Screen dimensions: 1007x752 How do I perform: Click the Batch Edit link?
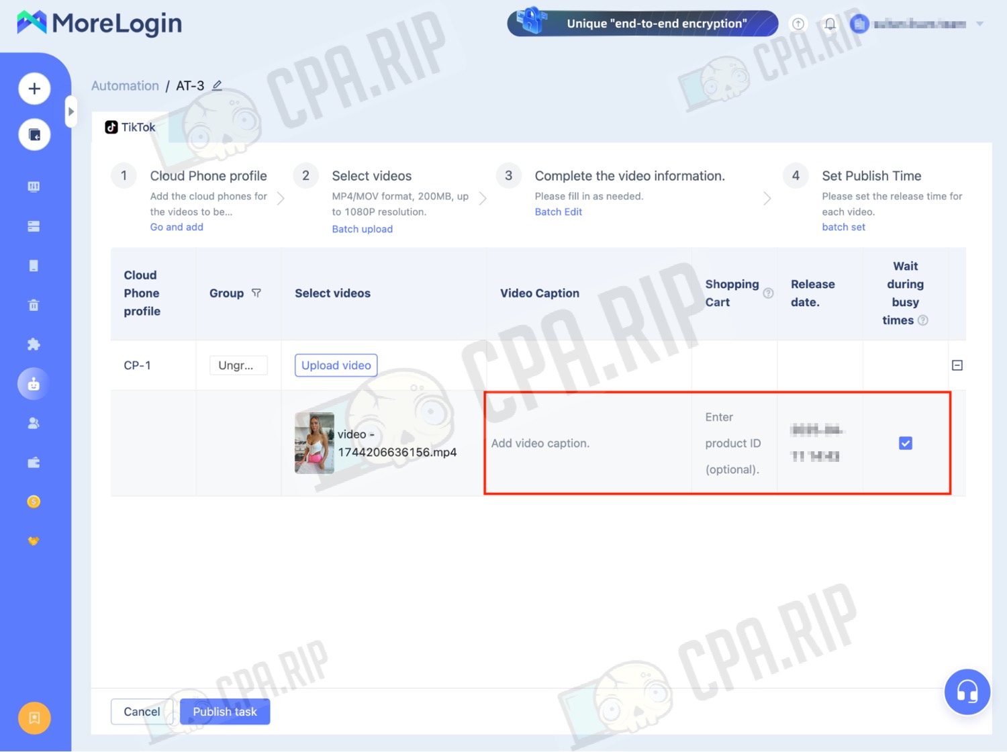[559, 211]
